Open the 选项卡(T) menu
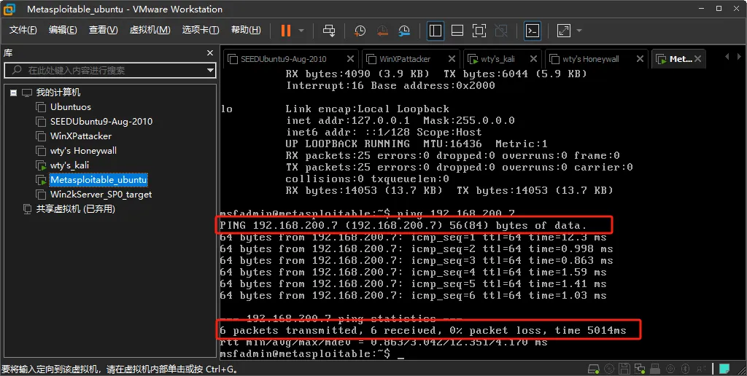 point(201,30)
